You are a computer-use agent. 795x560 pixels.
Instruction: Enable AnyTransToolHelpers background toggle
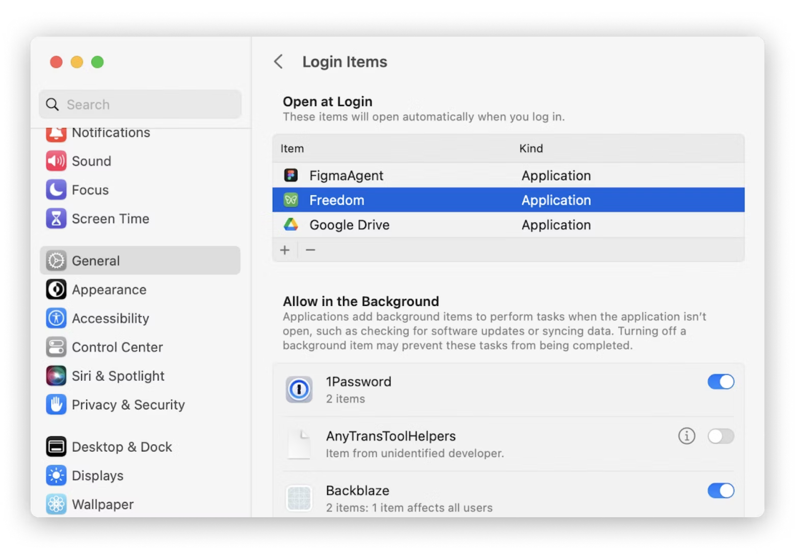[721, 436]
